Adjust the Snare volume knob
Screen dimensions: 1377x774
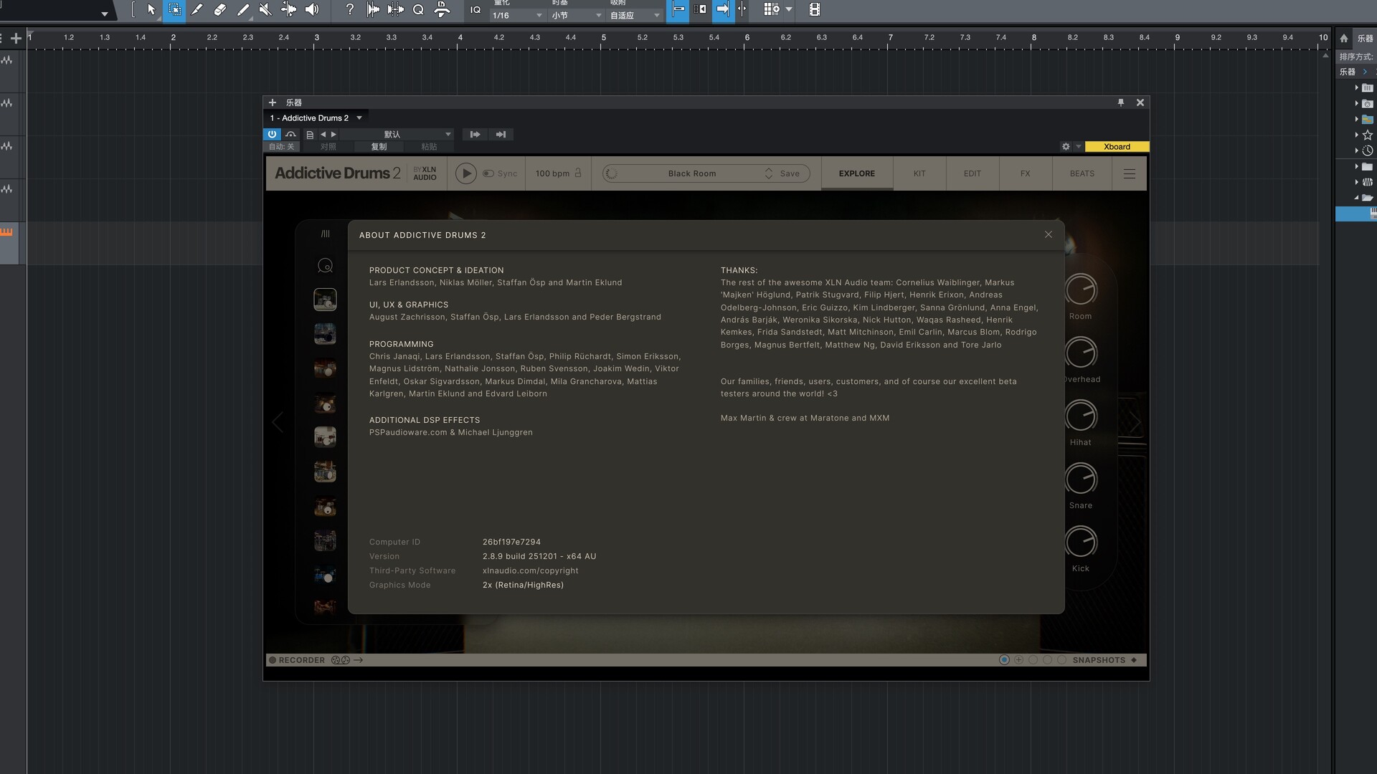pyautogui.click(x=1080, y=479)
